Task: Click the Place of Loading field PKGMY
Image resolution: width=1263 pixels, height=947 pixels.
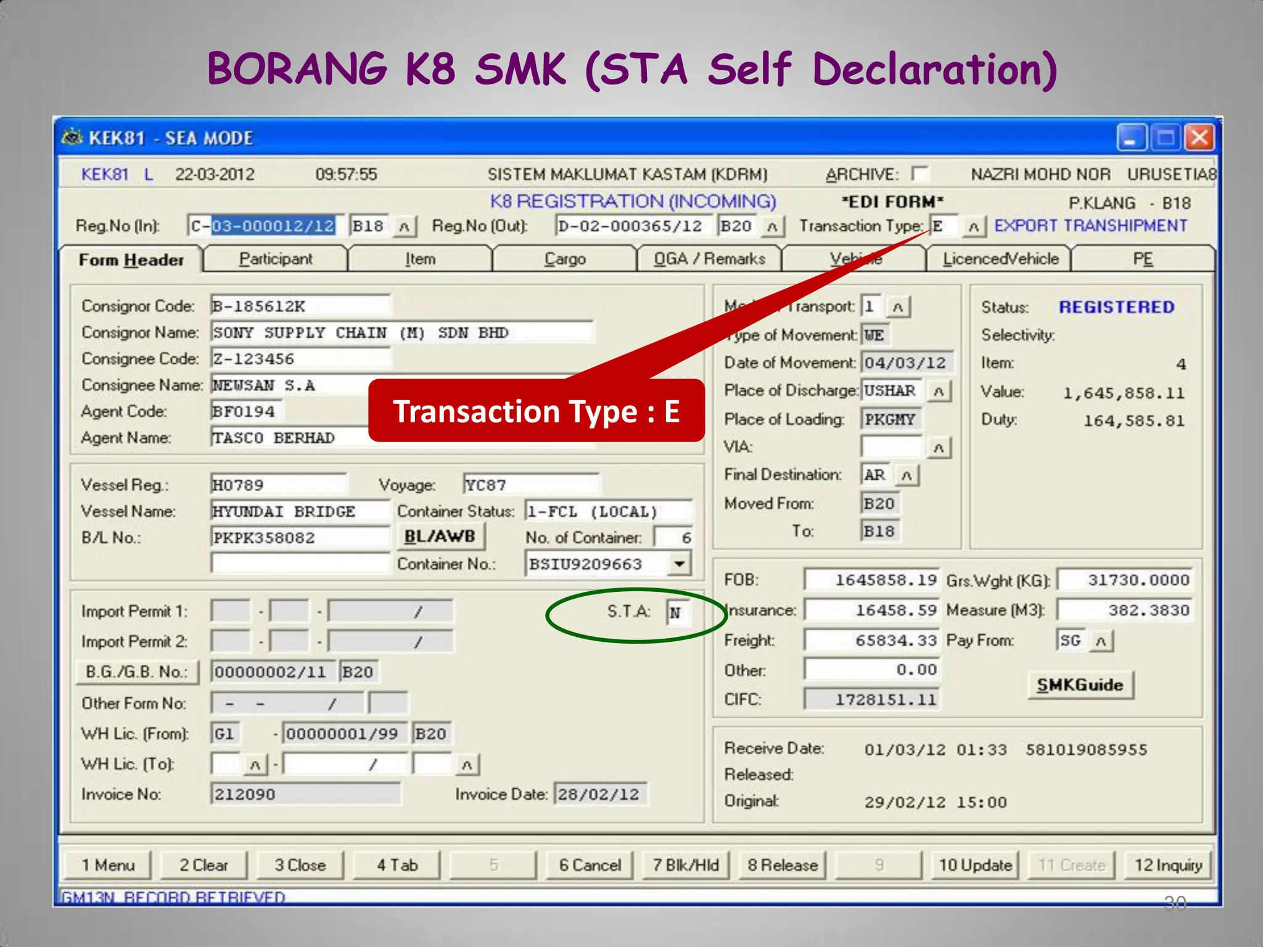Action: pyautogui.click(x=892, y=419)
